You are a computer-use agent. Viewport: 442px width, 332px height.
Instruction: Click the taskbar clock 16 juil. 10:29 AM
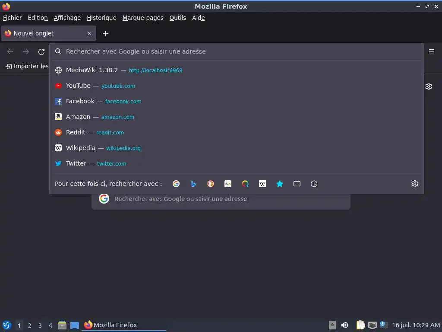(x=416, y=325)
